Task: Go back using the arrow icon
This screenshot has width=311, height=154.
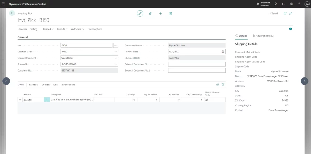Action: pyautogui.click(x=12, y=13)
